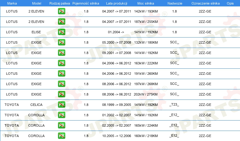Select the Opis column header
This screenshot has width=240, height=141.
pyautogui.click(x=230, y=3)
